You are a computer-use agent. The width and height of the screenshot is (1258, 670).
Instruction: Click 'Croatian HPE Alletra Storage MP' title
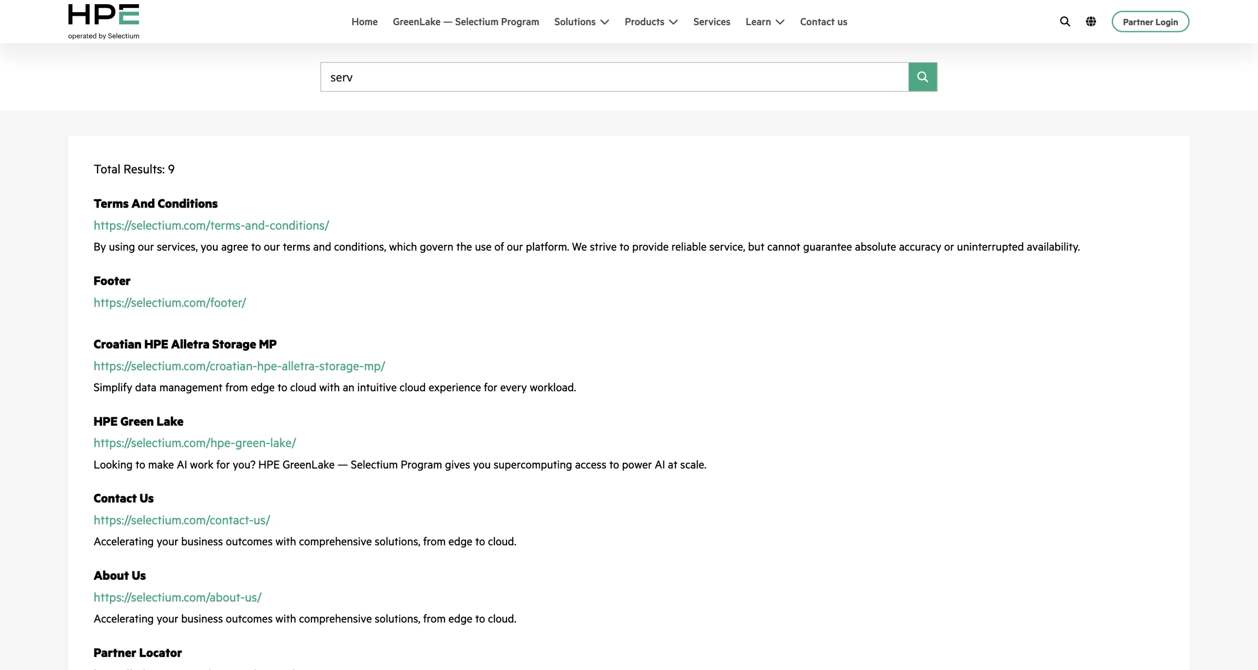click(185, 344)
